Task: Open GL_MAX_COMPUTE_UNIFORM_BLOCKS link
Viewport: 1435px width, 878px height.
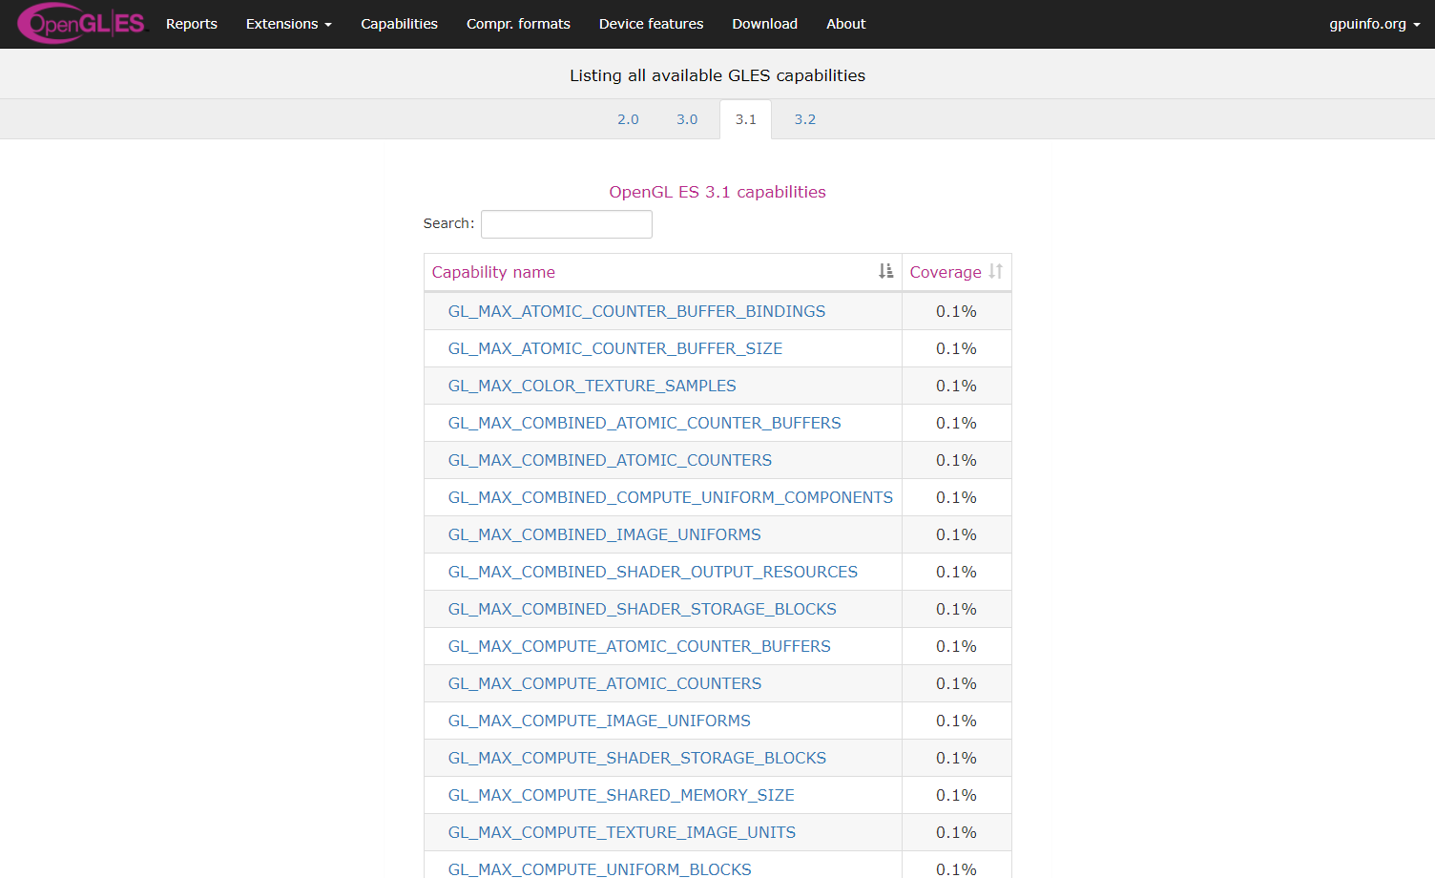Action: pos(600,869)
